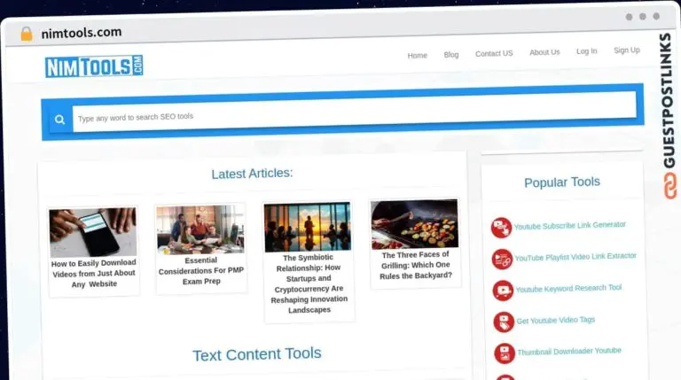The height and width of the screenshot is (380, 681).
Task: Click the Sign Up link
Action: 626,50
